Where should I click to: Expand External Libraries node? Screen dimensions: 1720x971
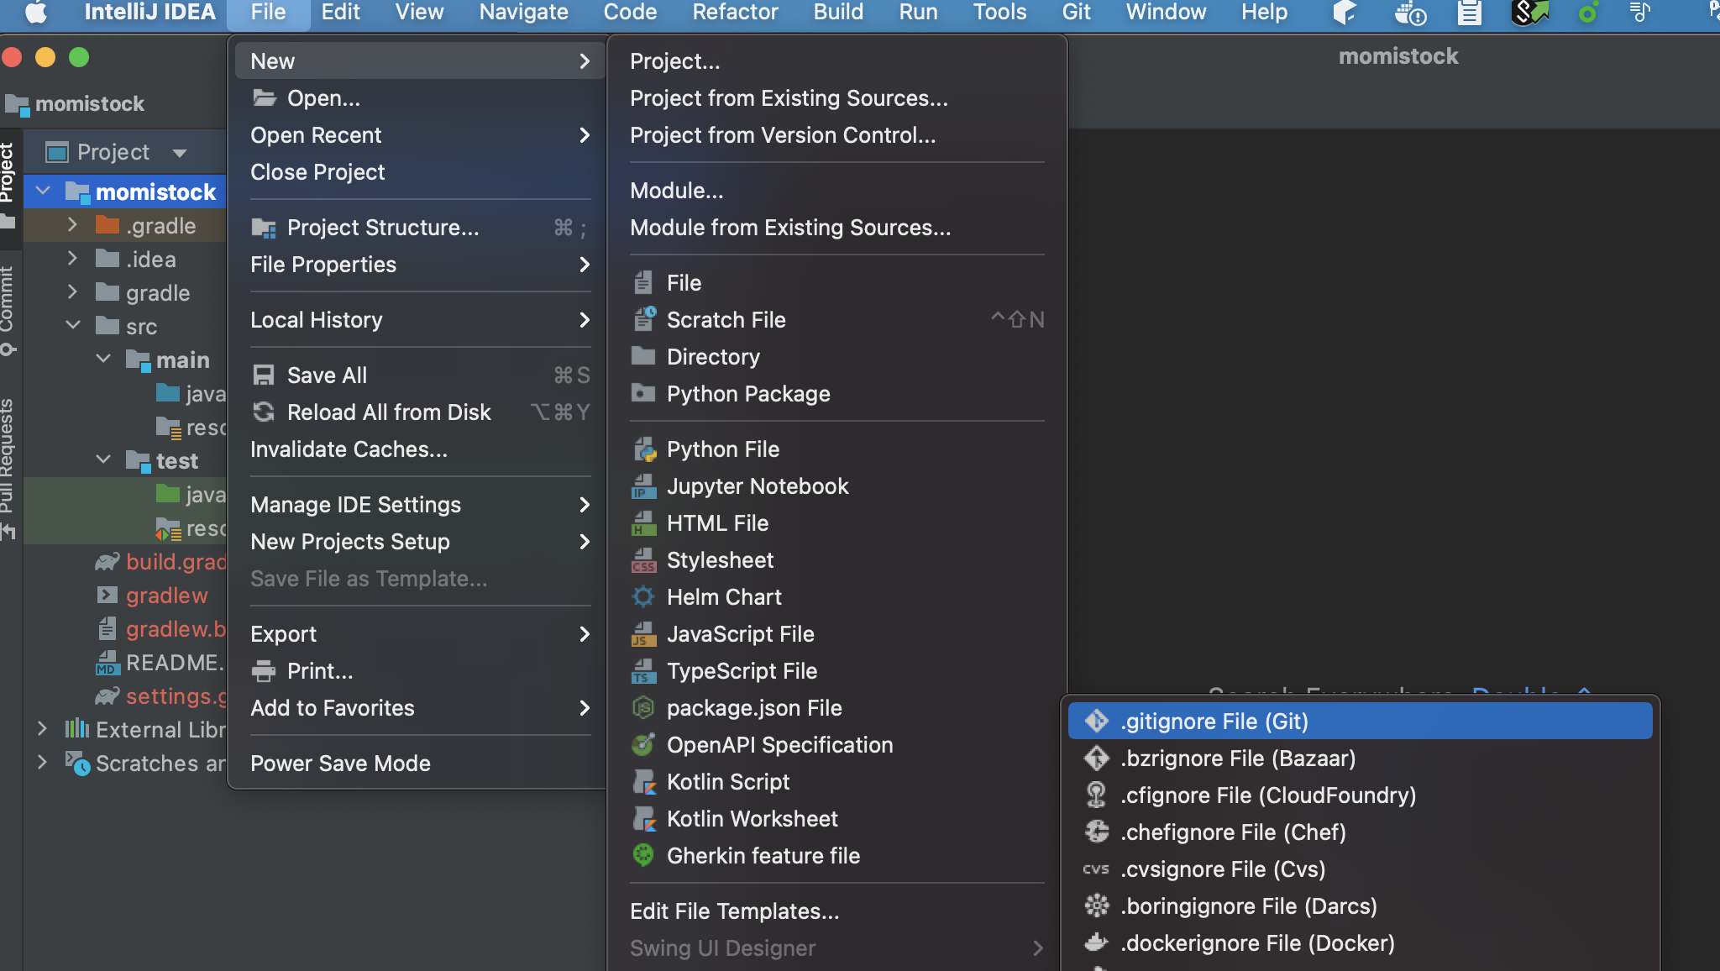point(42,729)
